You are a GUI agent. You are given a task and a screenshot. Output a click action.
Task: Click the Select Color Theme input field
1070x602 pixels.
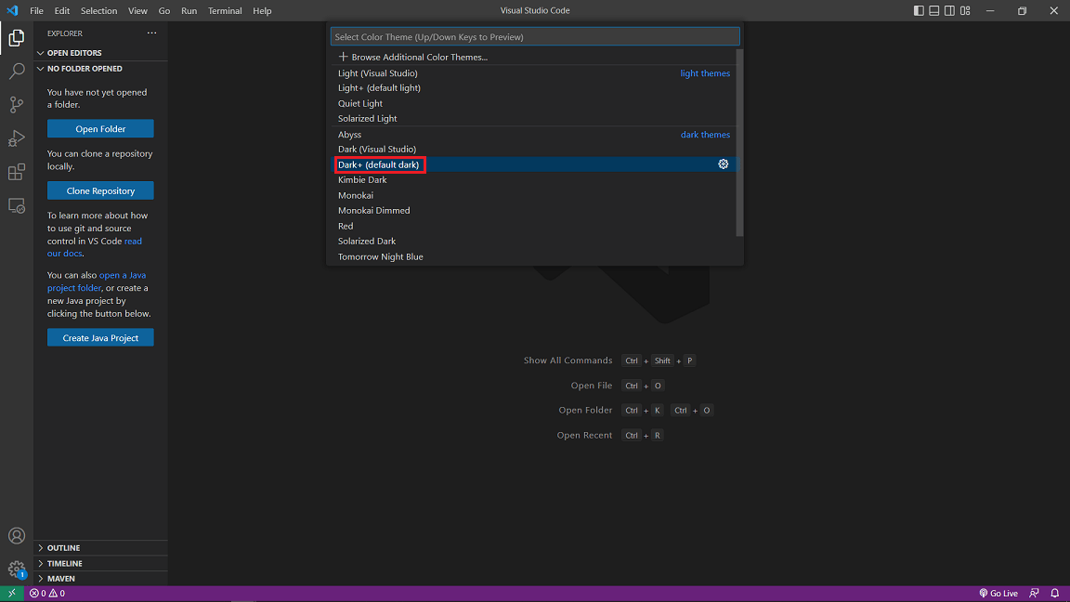coord(535,37)
